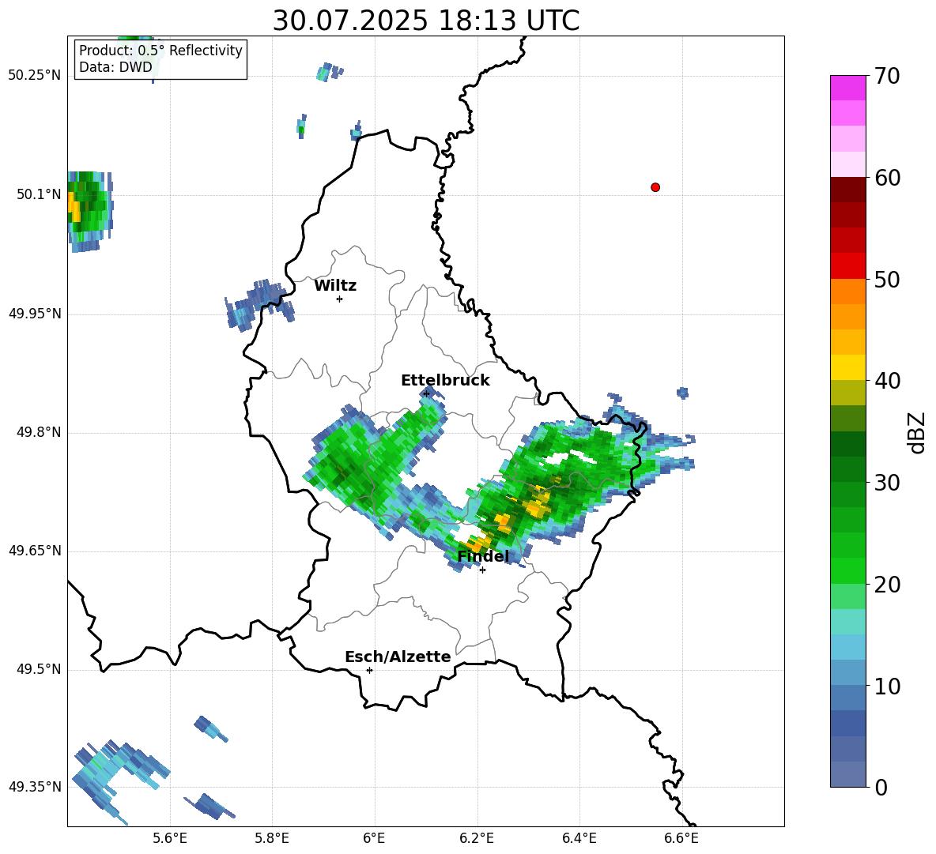The height and width of the screenshot is (854, 936).
Task: Click the yellow-orange radar echo above Findel
Action: (478, 544)
